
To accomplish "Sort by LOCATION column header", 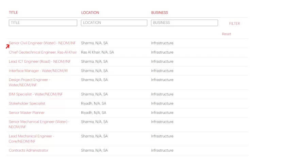I will pos(90,13).
